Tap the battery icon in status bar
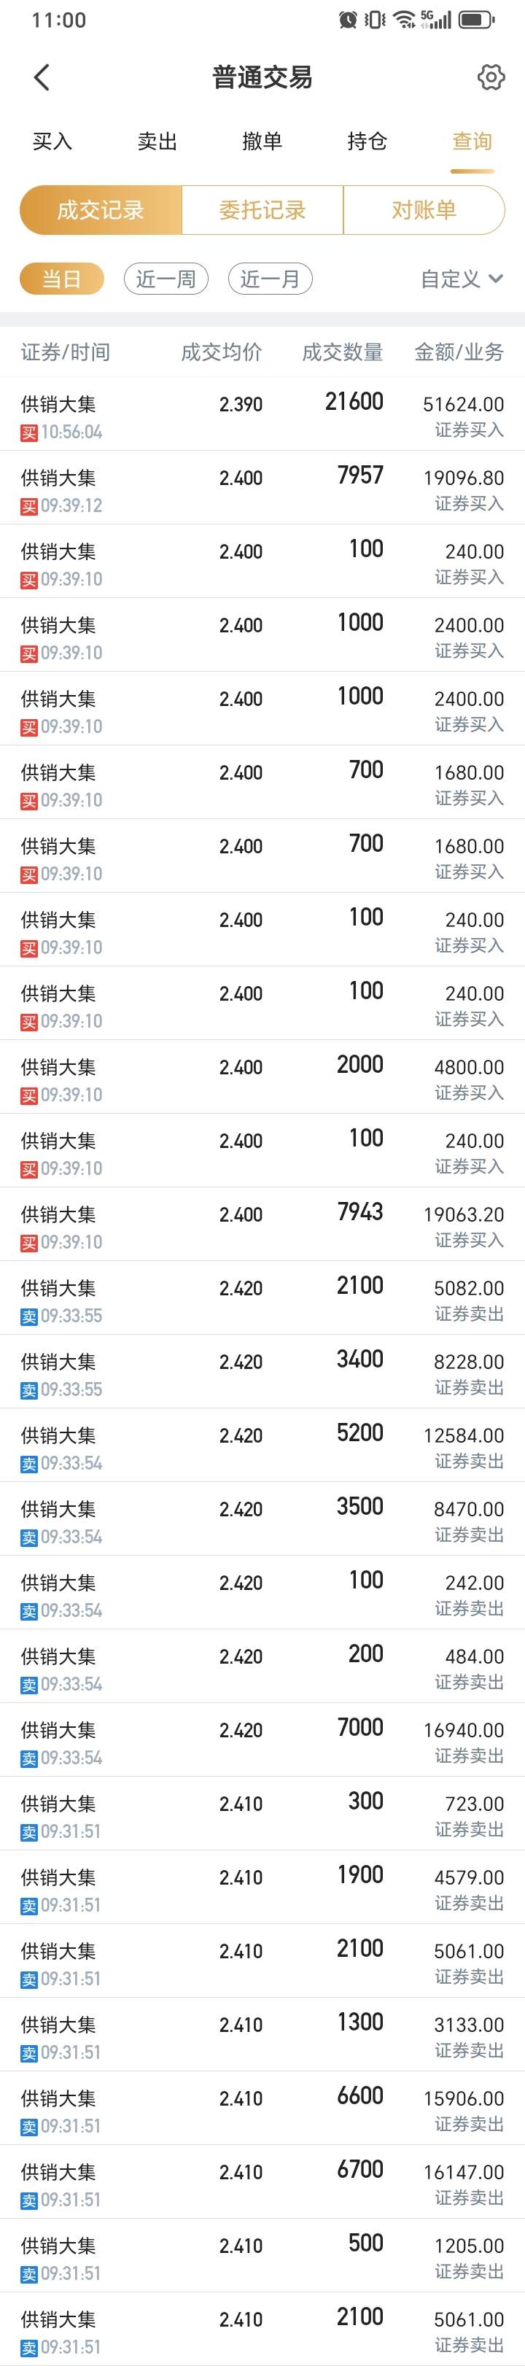 coord(476,19)
